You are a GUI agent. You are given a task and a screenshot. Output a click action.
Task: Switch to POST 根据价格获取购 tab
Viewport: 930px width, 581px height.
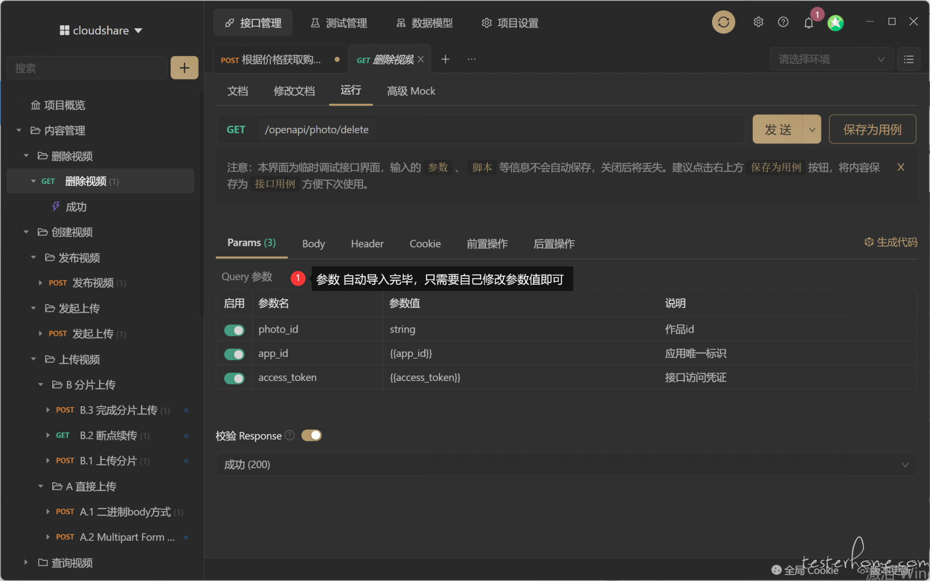coord(280,60)
